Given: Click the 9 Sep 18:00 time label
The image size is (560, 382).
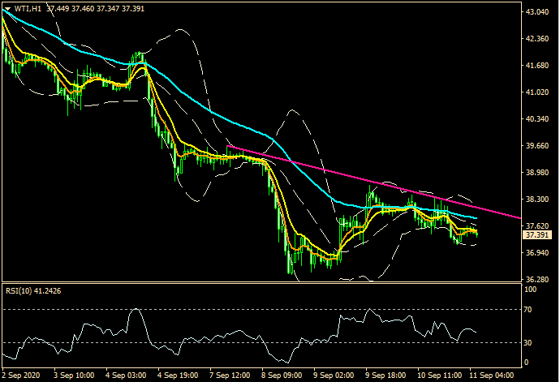Looking at the screenshot, I should click(x=386, y=376).
